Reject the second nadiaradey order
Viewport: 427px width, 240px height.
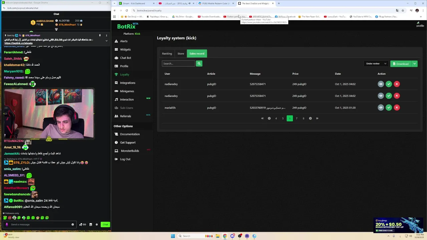397,96
